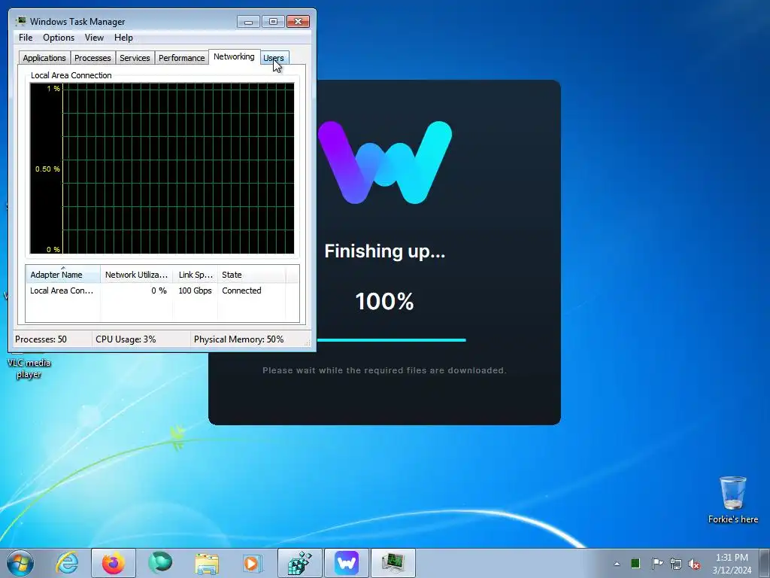Open Windows Explorer folder taskbar icon

[x=207, y=563]
